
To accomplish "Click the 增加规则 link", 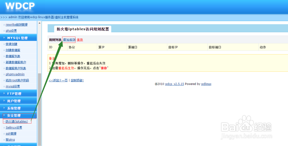I will click(69, 40).
